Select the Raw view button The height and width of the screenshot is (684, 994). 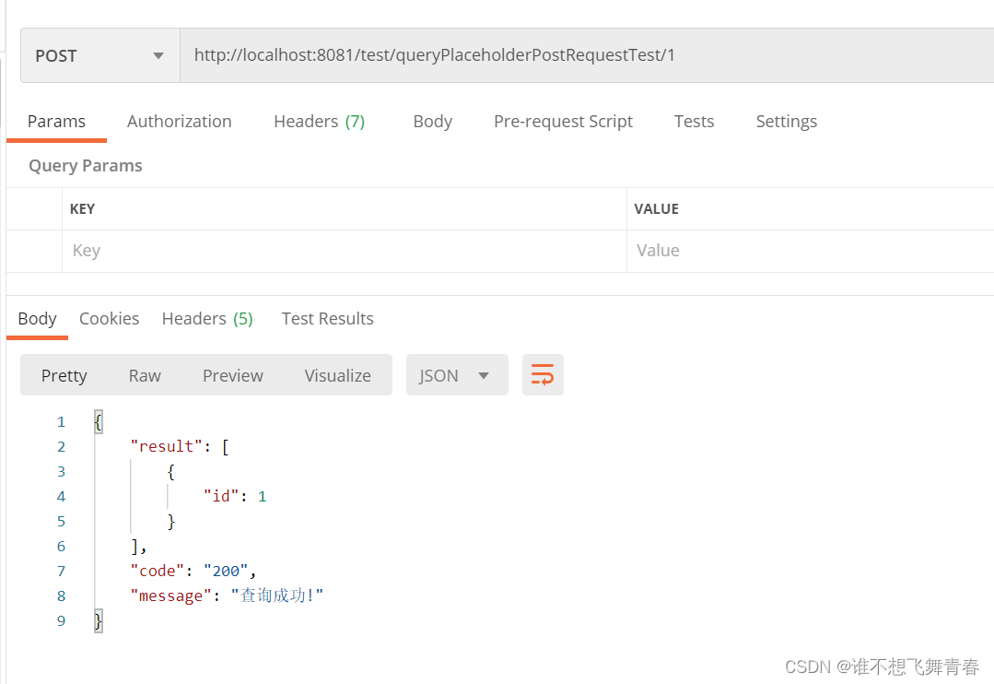pyautogui.click(x=145, y=375)
